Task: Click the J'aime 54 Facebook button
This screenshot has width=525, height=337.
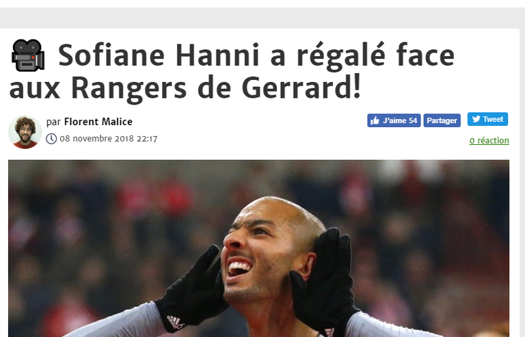Action: (x=394, y=120)
